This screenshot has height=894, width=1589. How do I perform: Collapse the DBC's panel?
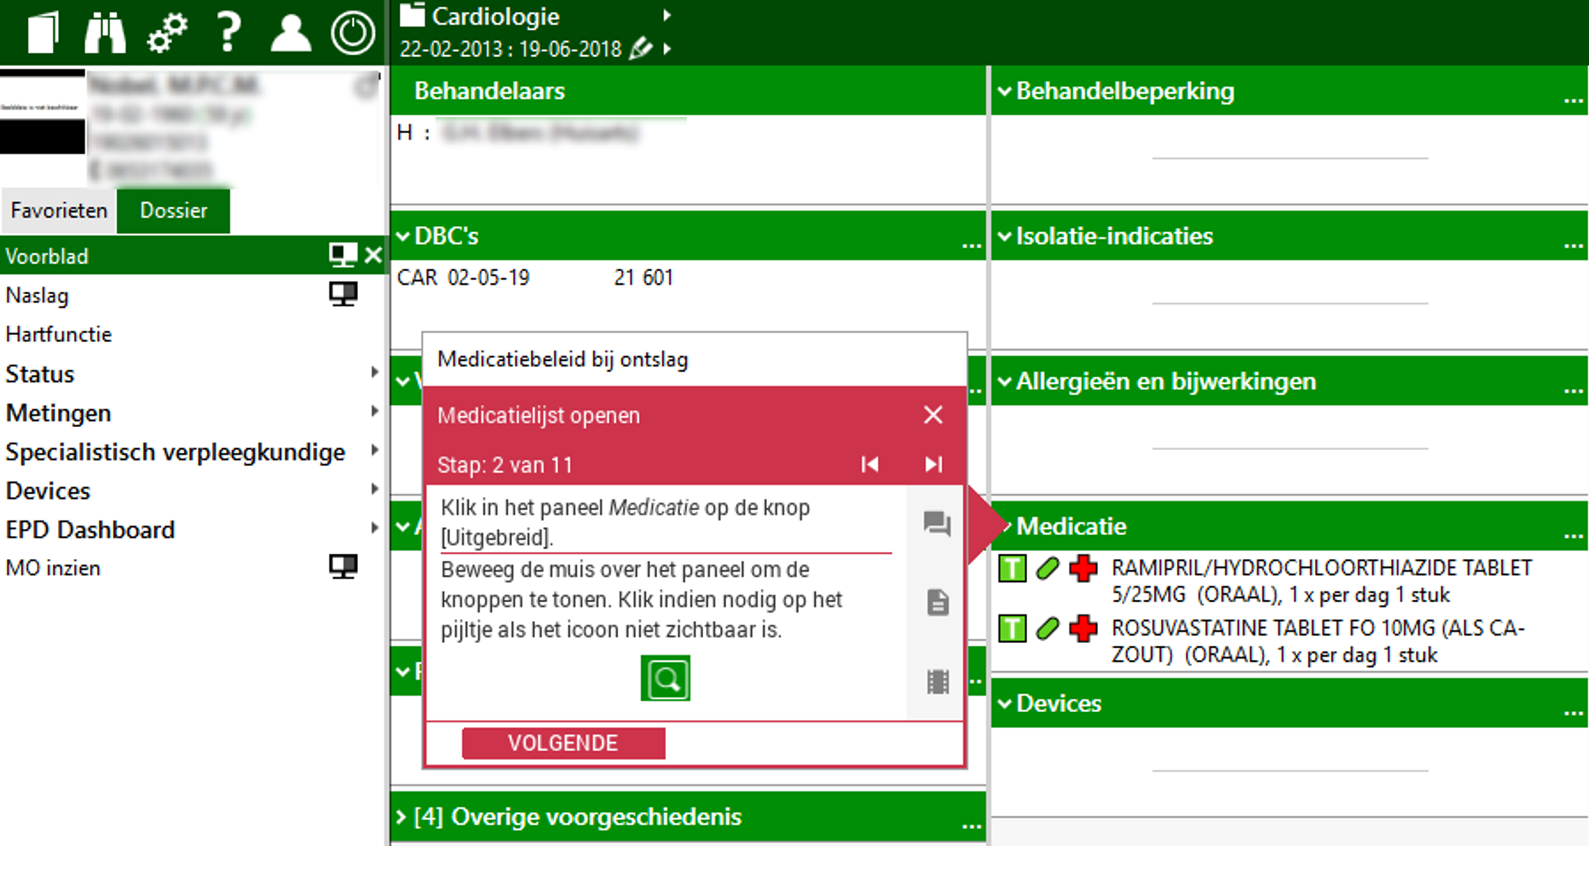coord(403,236)
